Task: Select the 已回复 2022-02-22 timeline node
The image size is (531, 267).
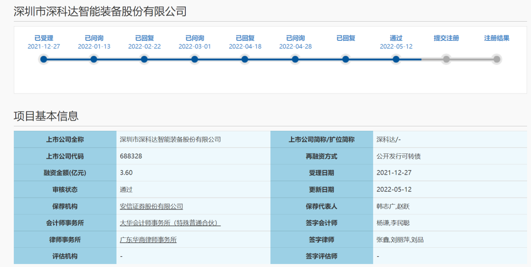Action: coord(144,59)
